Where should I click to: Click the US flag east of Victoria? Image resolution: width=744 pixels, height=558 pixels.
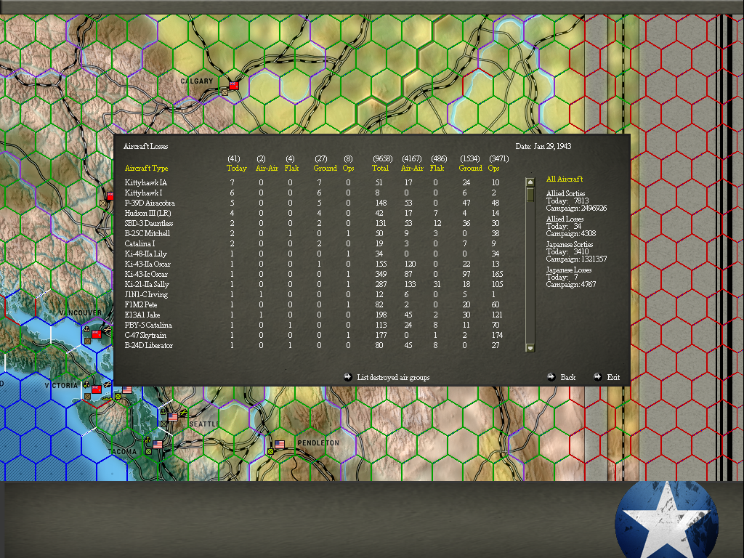(126, 389)
